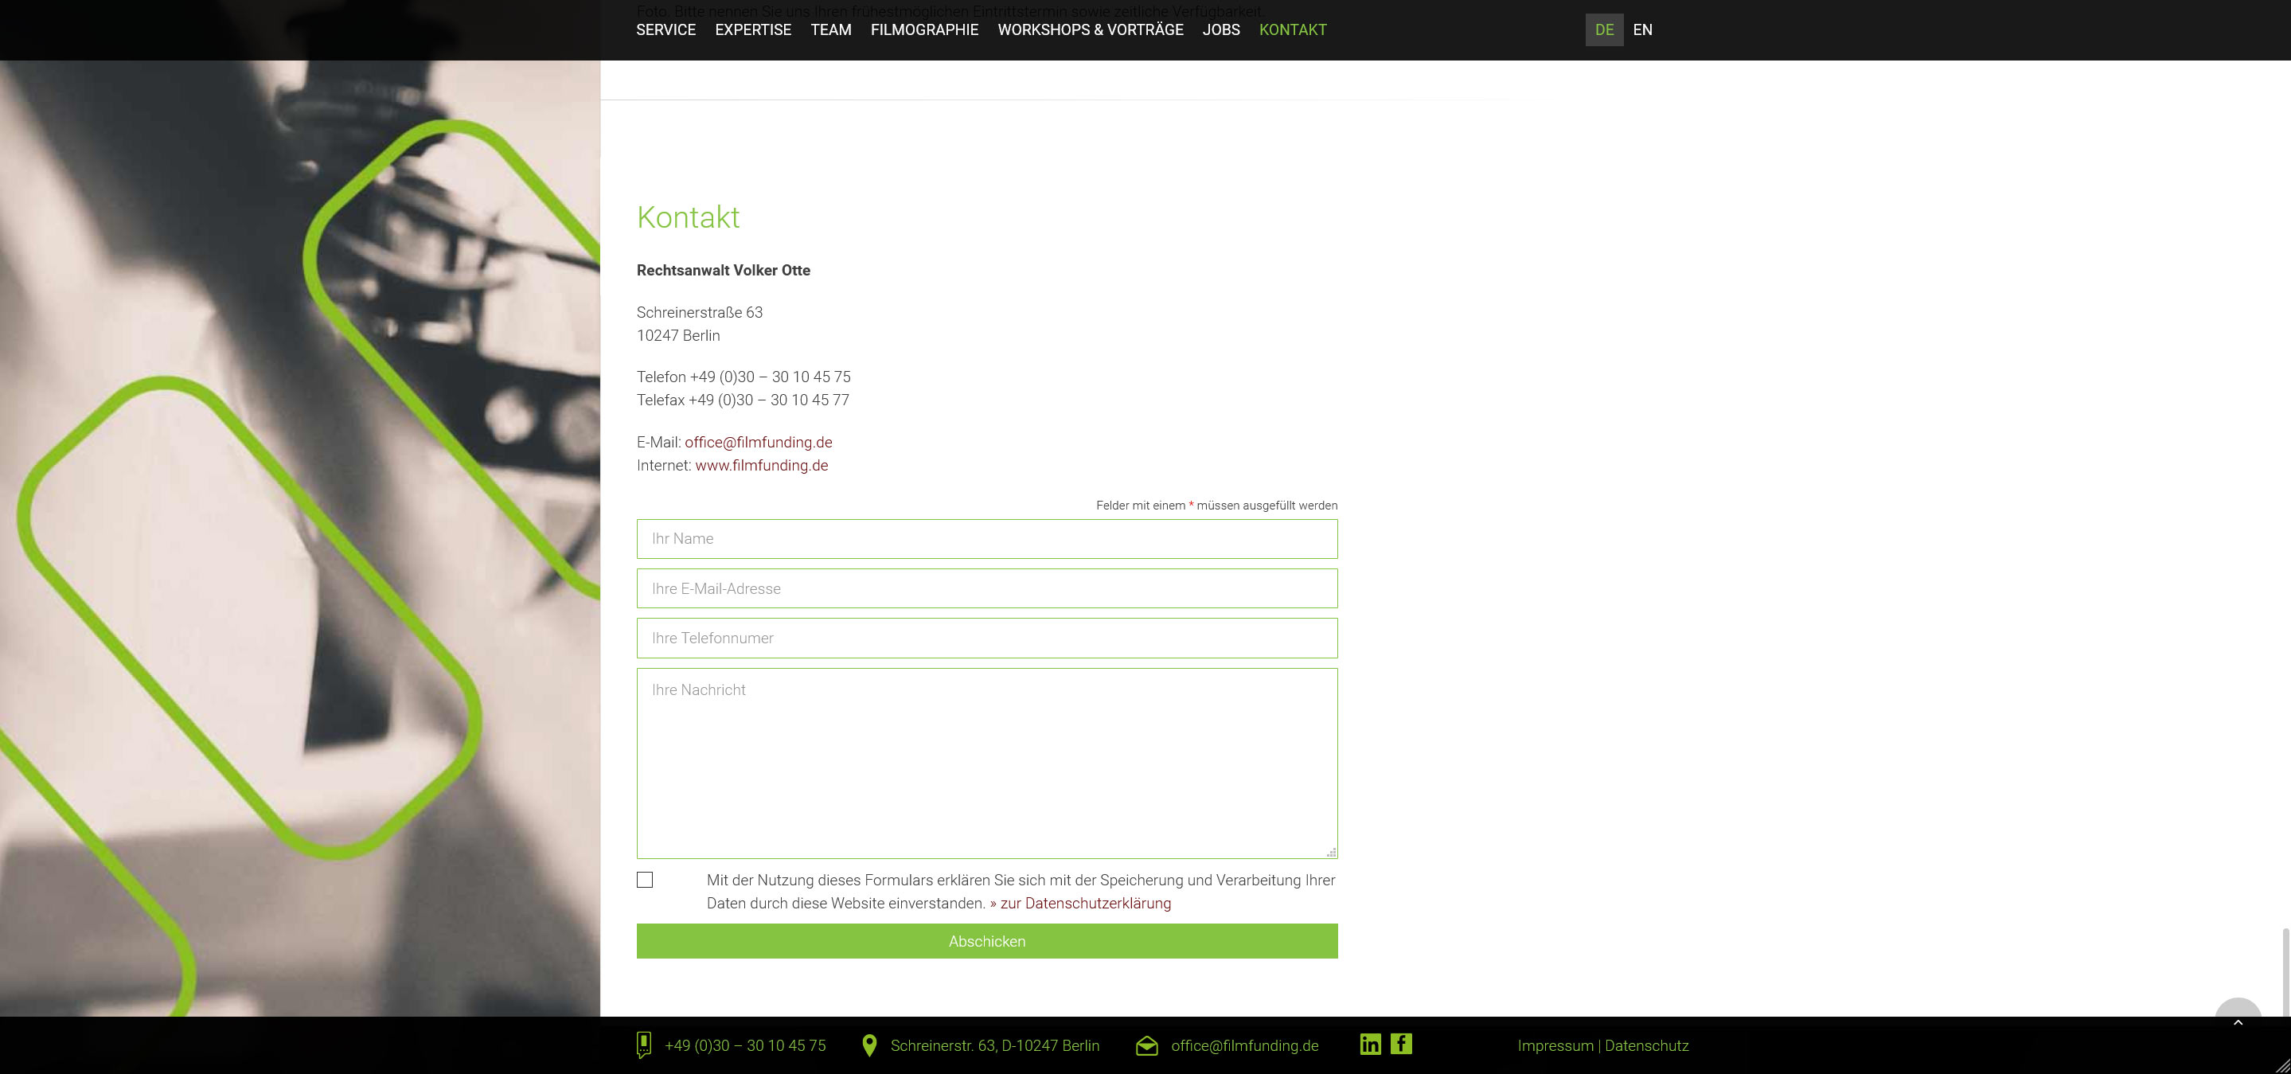This screenshot has width=2291, height=1074.
Task: Select the KONTAKT menu item
Action: tap(1293, 29)
